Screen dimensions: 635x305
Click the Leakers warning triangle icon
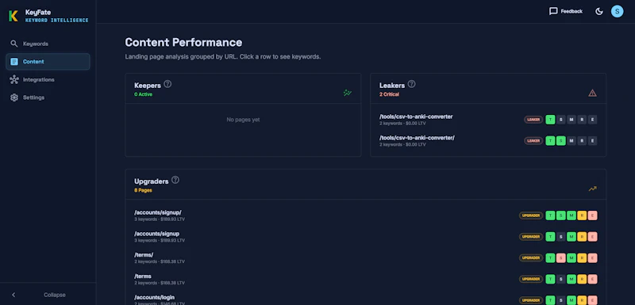click(592, 93)
